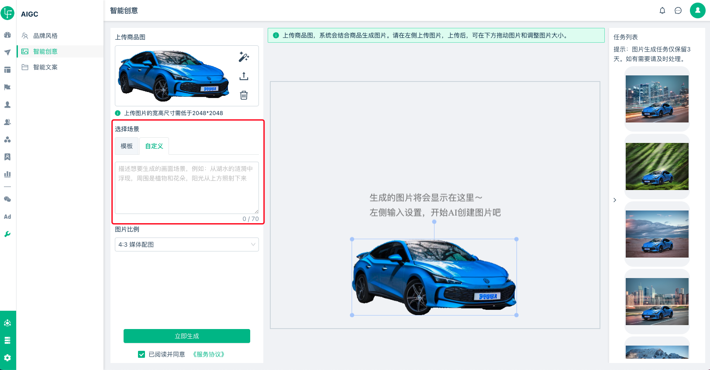Collapse the task list with the chevron arrow
Viewport: 710px width, 370px height.
click(x=615, y=200)
